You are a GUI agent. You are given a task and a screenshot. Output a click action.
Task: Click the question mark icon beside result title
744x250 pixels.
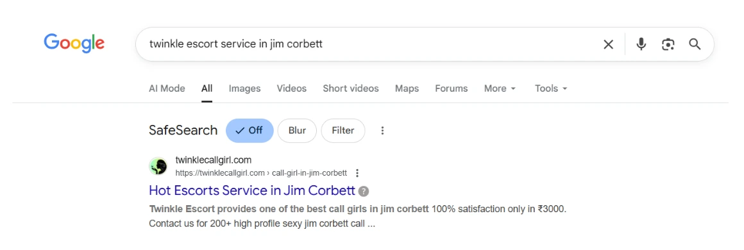[364, 191]
